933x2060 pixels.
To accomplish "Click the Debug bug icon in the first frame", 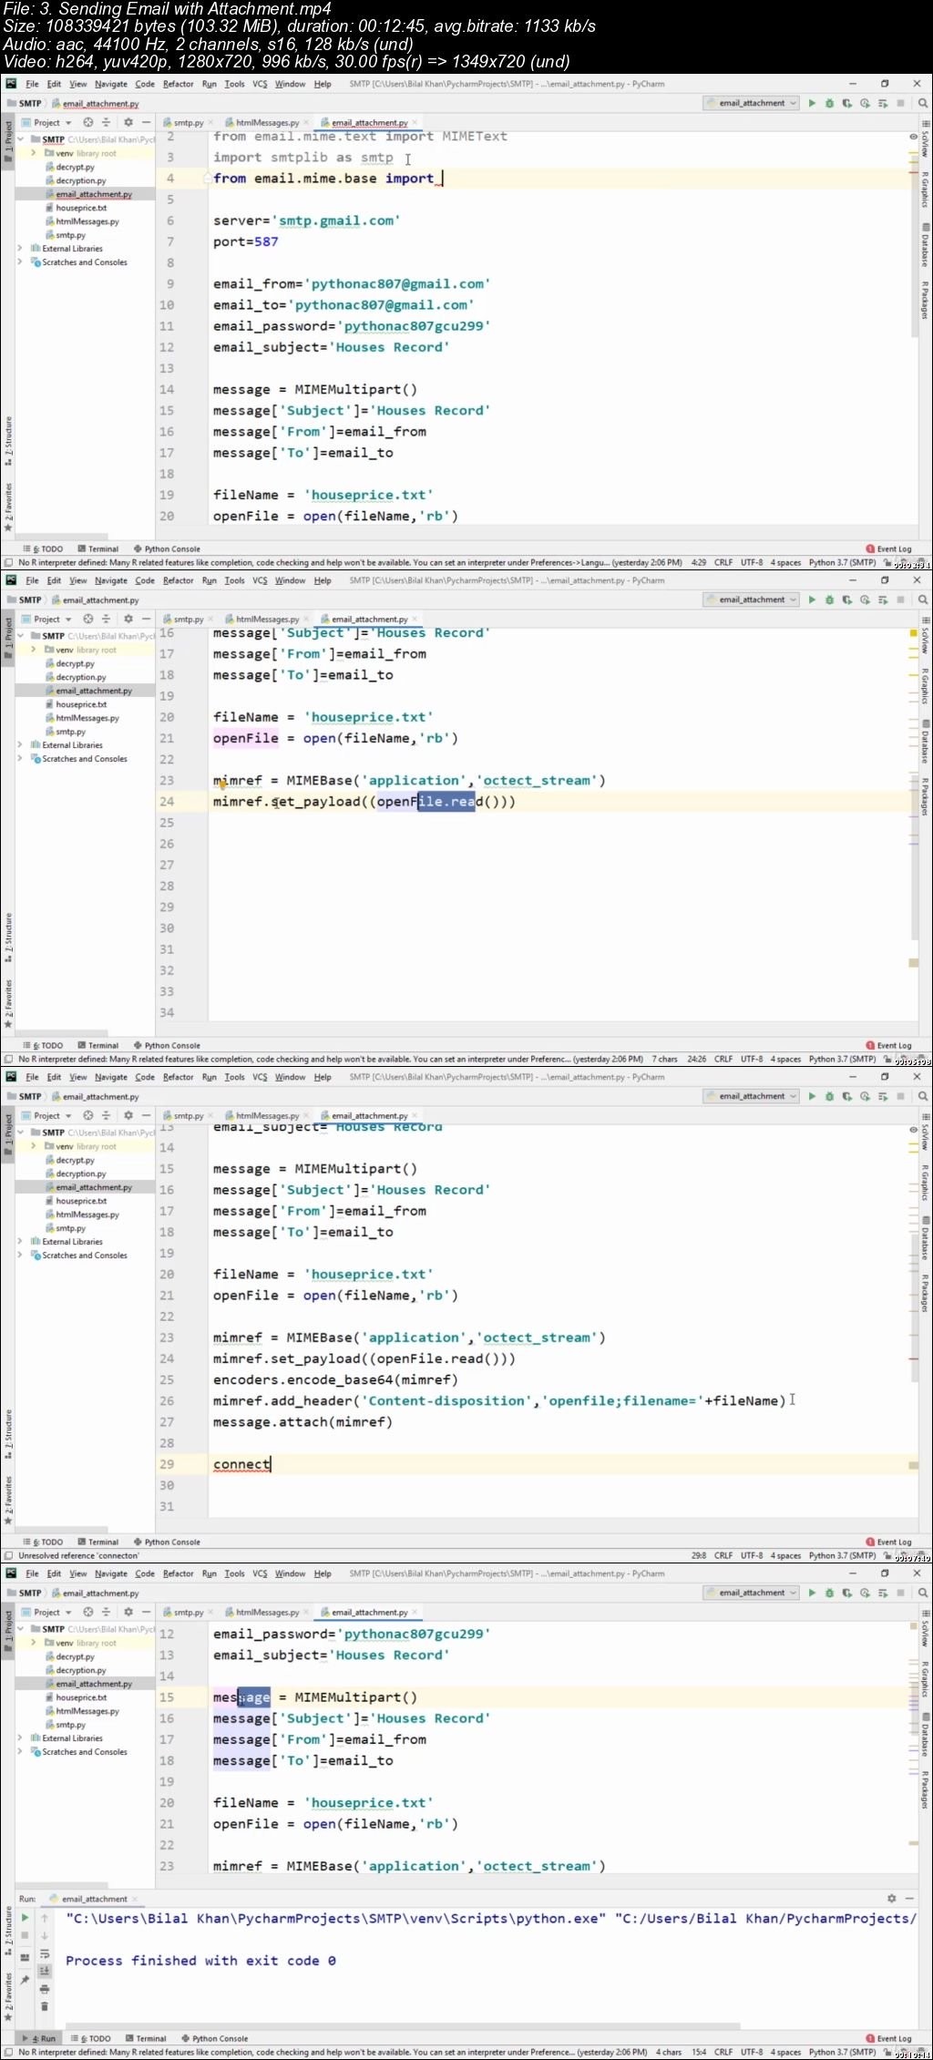I will click(829, 103).
